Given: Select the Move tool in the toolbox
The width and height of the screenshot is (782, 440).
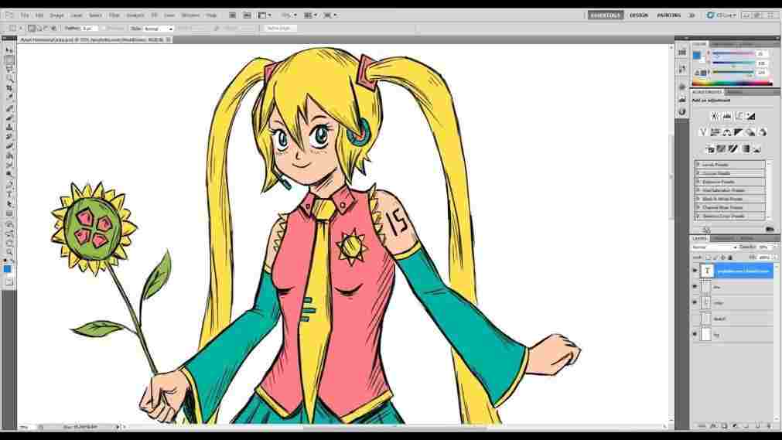Looking at the screenshot, I should point(9,50).
